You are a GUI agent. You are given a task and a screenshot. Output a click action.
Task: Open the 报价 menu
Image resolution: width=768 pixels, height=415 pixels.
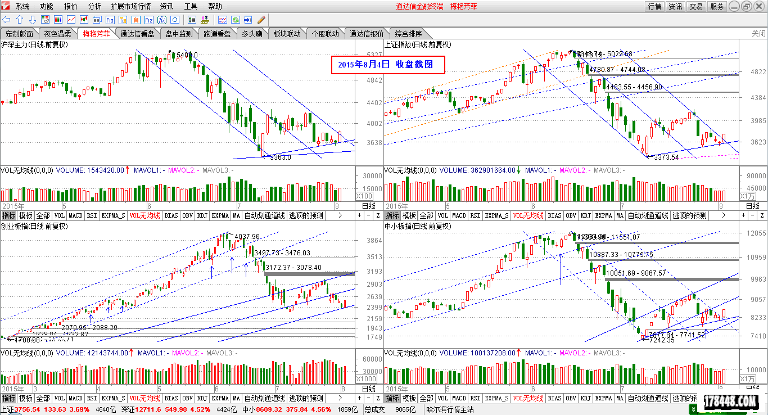71,6
